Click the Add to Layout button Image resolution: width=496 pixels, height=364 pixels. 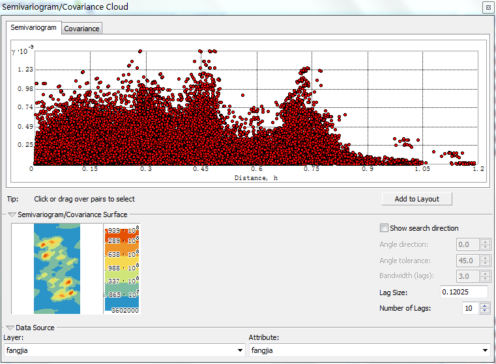417,199
